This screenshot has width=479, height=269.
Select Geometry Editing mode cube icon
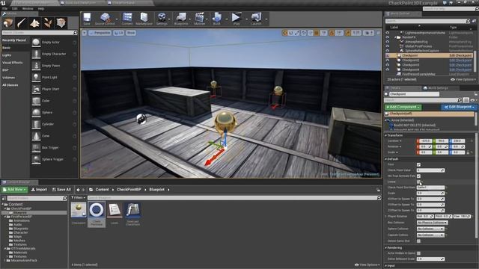[x=61, y=23]
